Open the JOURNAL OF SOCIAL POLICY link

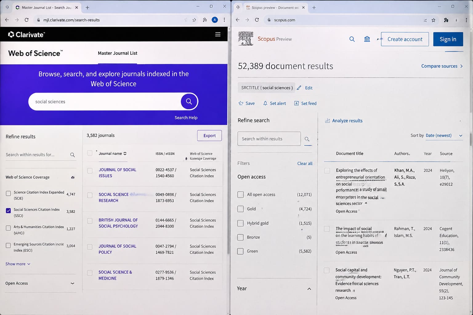click(x=117, y=249)
